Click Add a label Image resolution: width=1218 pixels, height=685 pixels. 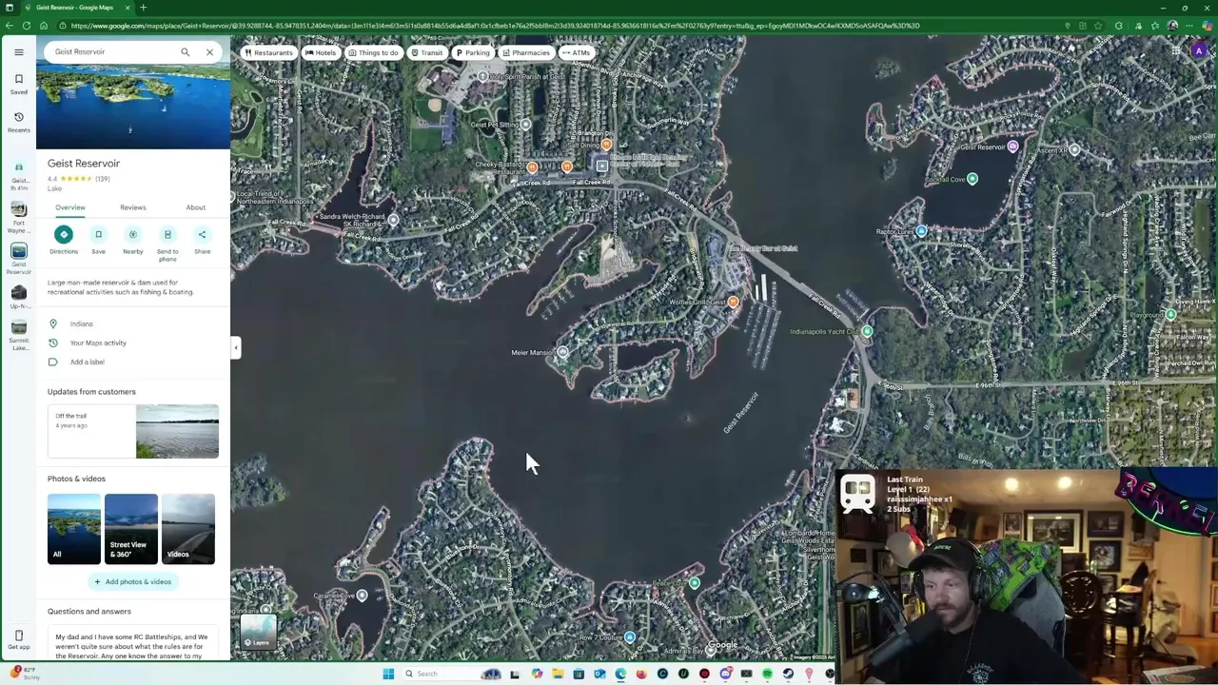pos(133,362)
